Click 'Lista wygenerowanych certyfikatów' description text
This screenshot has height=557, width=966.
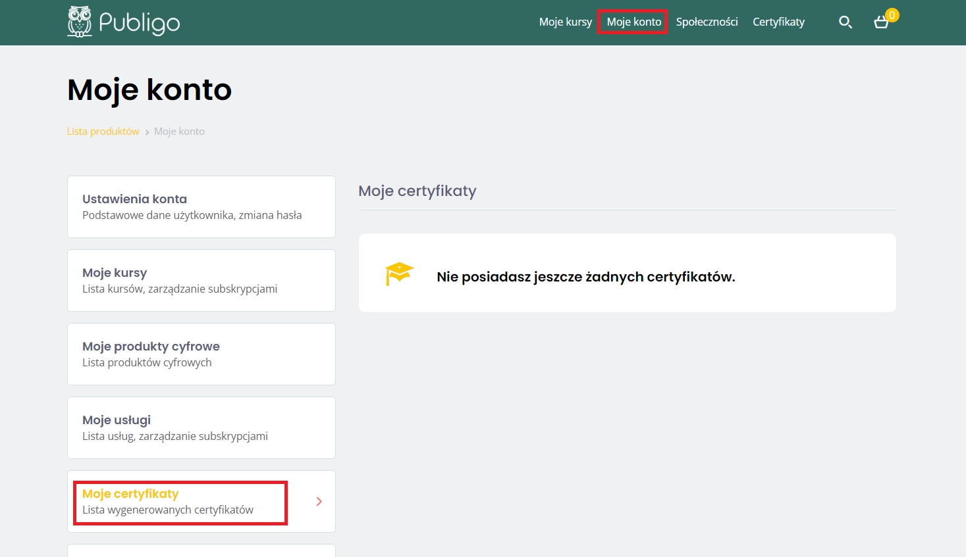coord(168,510)
